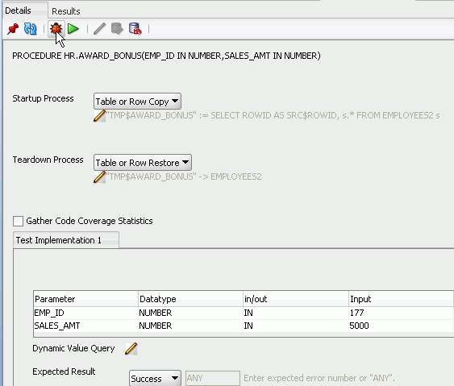The height and width of the screenshot is (386, 454).
Task: Click the EMP_ID input value 177
Action: coord(401,313)
